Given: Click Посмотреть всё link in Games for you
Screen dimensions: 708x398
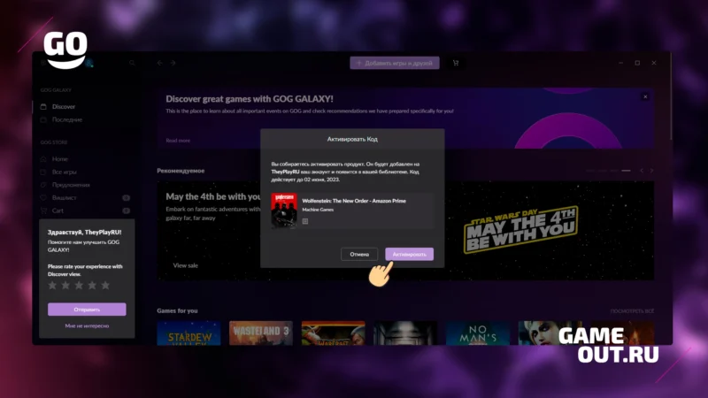Looking at the screenshot, I should coord(632,311).
